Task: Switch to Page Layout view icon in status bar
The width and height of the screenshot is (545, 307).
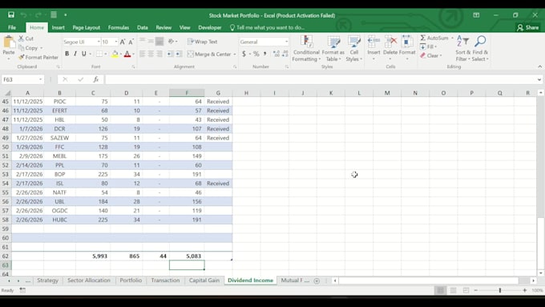Action: (x=454, y=290)
